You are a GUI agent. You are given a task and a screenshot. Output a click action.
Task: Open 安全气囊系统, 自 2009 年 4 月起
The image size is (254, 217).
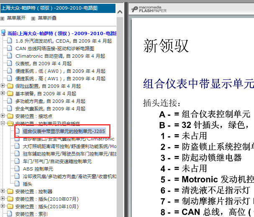point(50,109)
